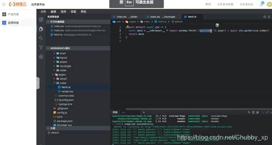
Task: Open the user avatar in top right
Action: click(269, 4)
